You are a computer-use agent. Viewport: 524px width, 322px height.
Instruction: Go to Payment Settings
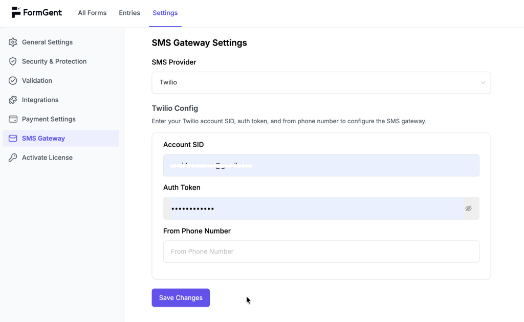pyautogui.click(x=61, y=119)
